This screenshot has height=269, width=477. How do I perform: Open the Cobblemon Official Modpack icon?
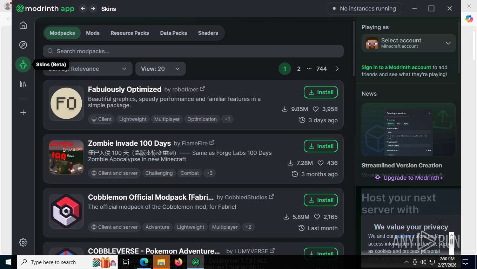66,211
